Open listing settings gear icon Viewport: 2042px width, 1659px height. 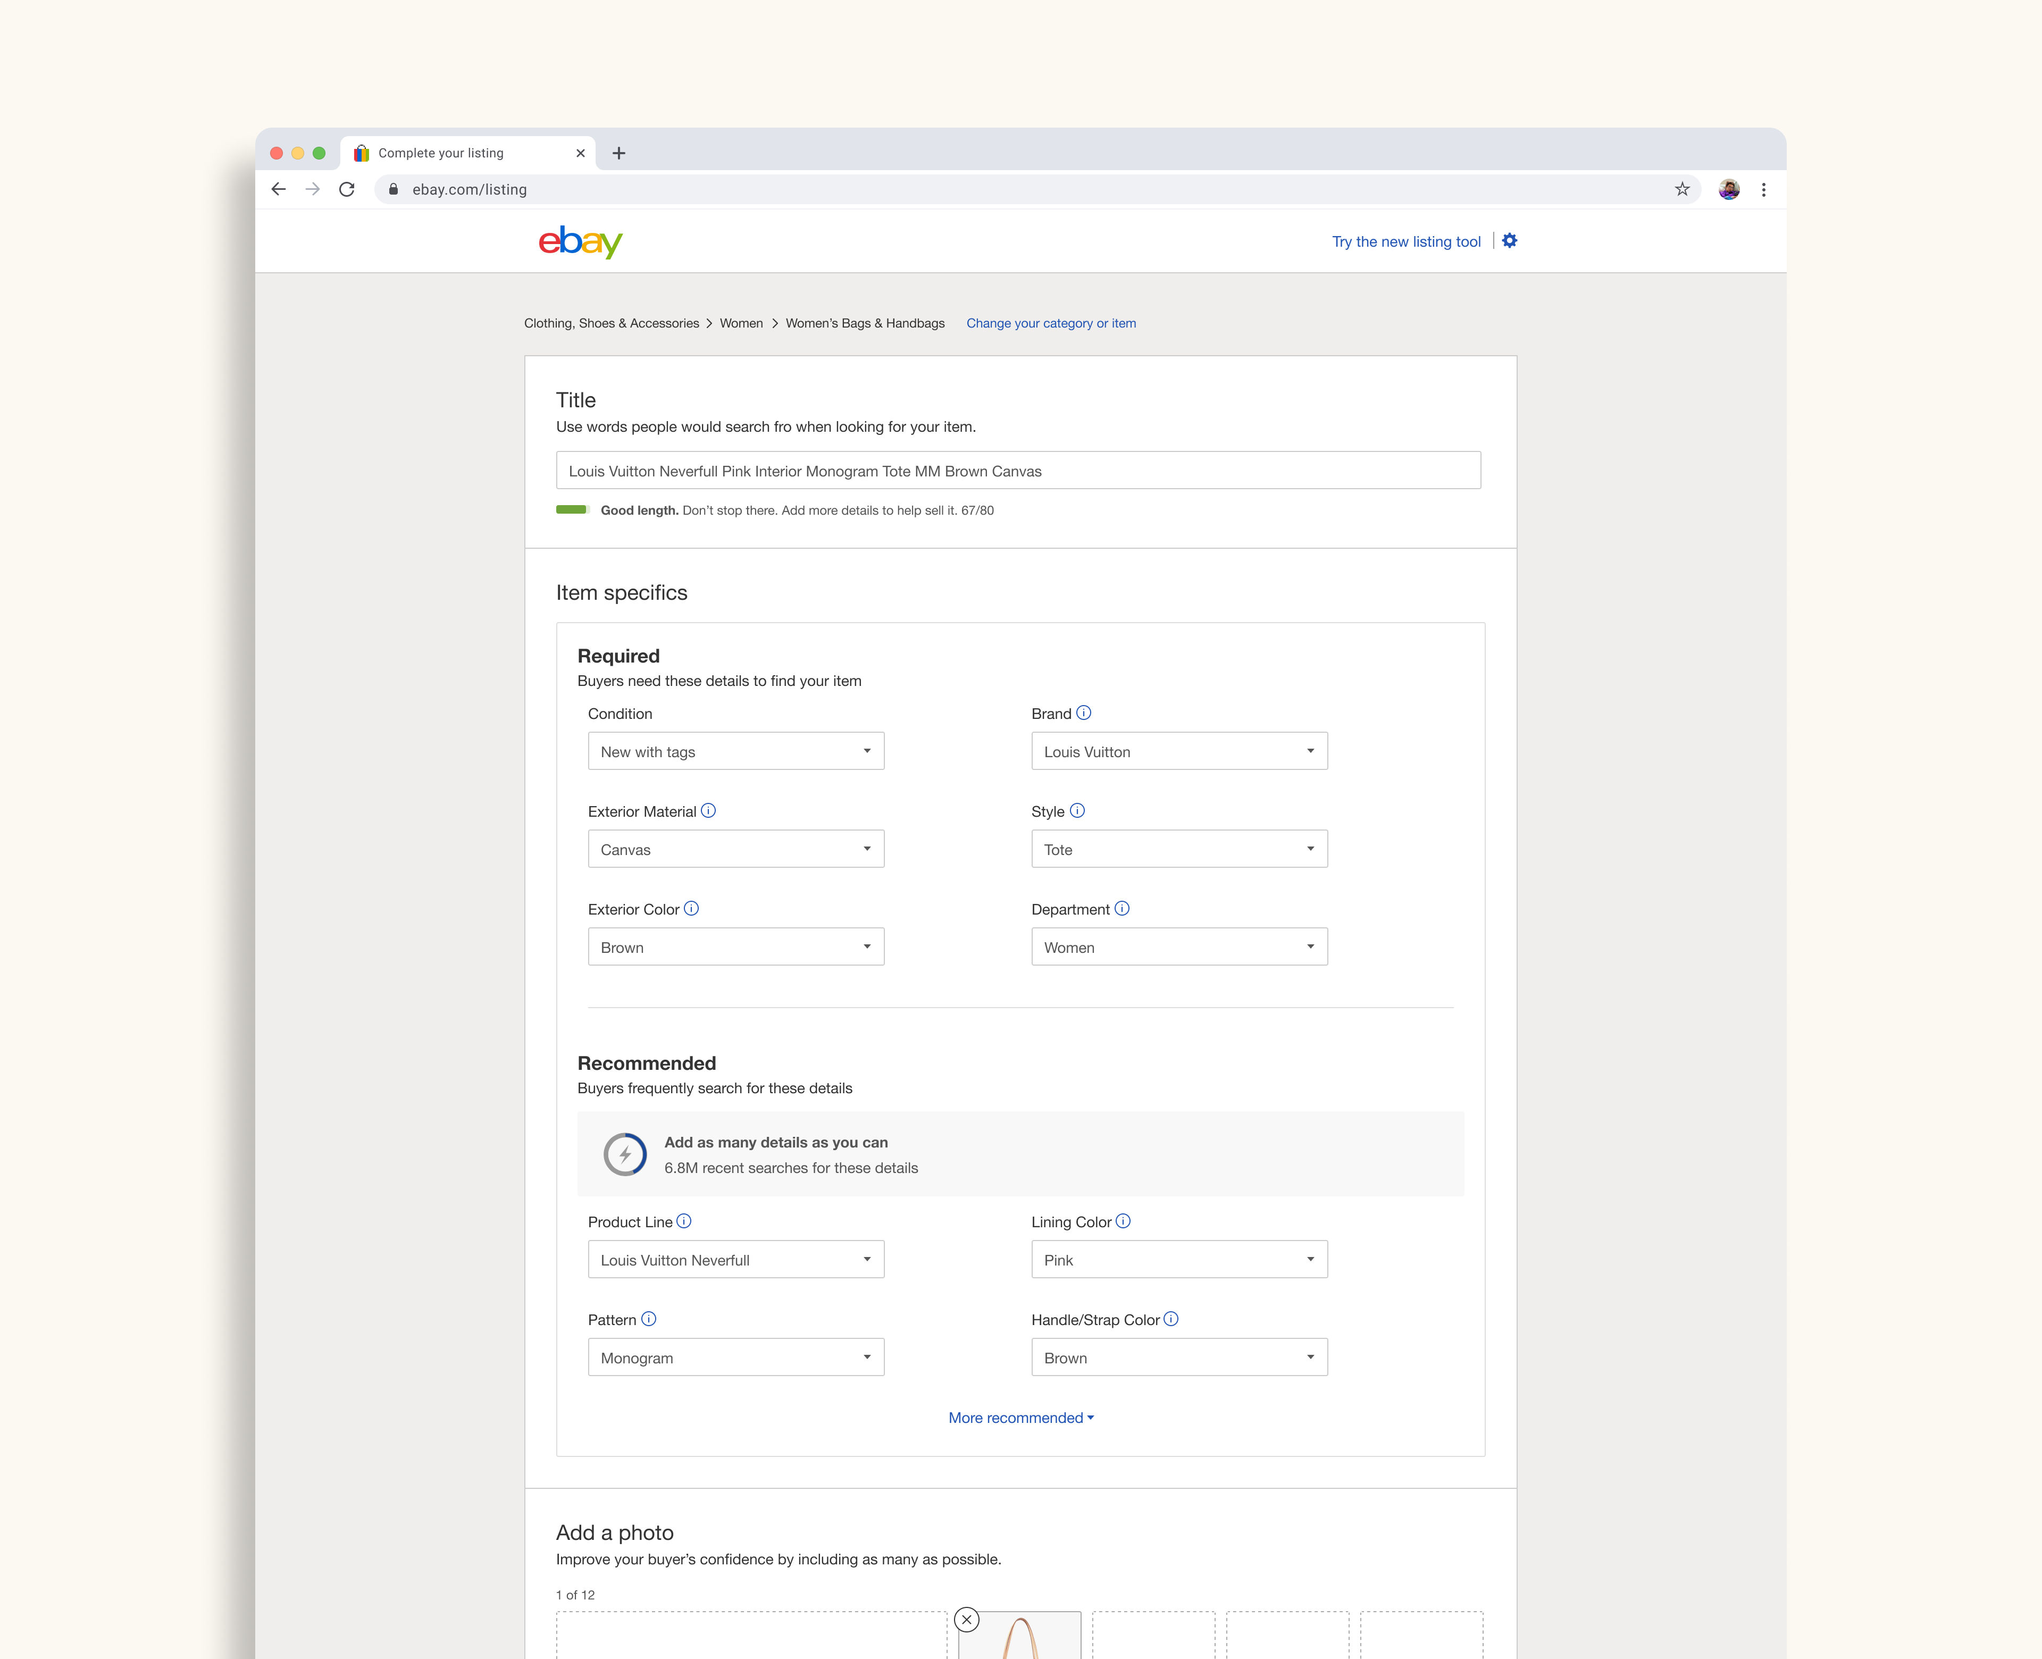(x=1510, y=241)
